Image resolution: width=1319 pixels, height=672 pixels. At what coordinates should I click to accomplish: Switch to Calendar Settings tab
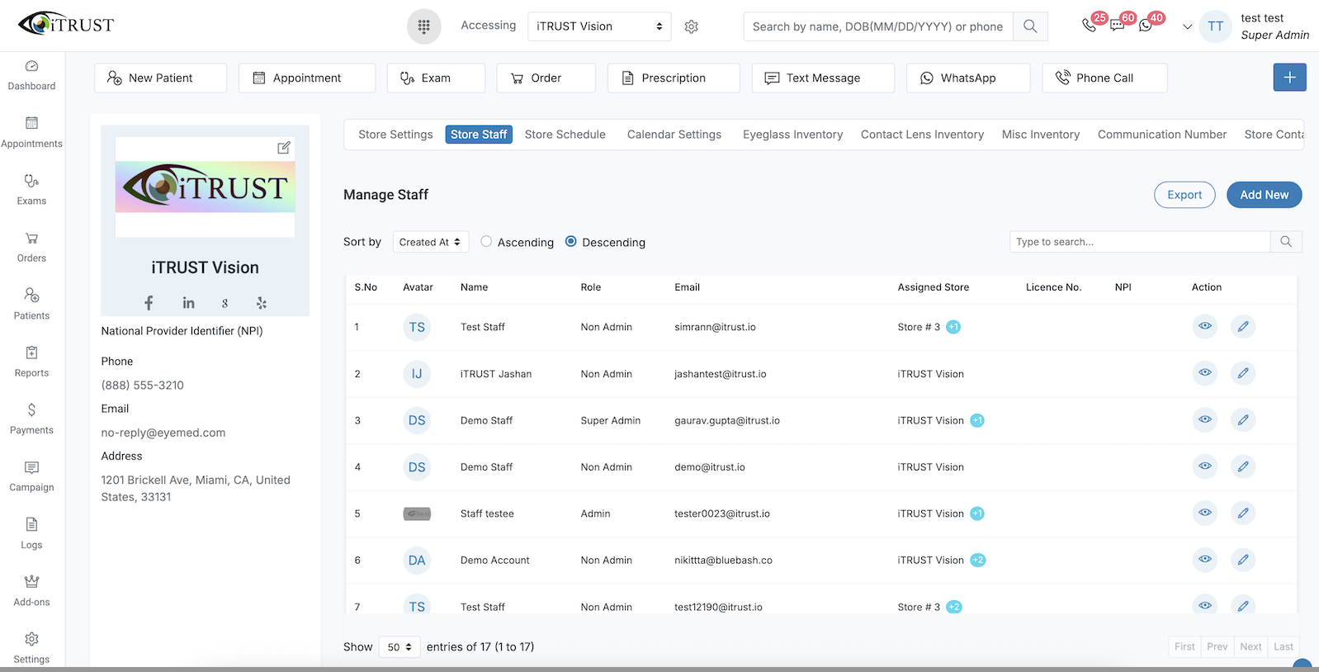tap(674, 135)
